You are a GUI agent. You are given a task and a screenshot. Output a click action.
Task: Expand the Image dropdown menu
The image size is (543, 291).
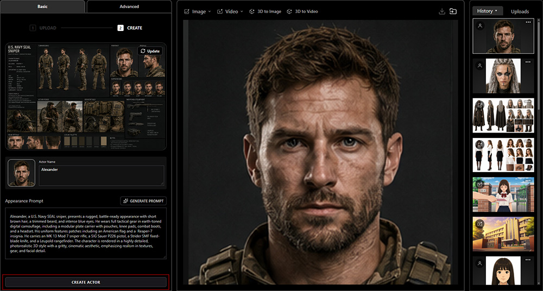[x=198, y=11]
